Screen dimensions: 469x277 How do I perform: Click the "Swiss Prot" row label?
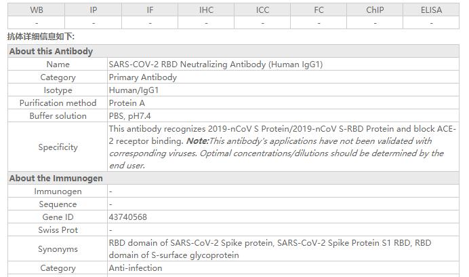58,230
